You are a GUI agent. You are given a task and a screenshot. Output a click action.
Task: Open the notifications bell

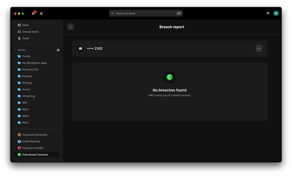33,13
